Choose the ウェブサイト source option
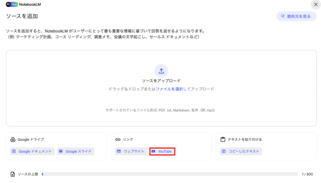Screen dimensions: 321x183 (x=131, y=151)
